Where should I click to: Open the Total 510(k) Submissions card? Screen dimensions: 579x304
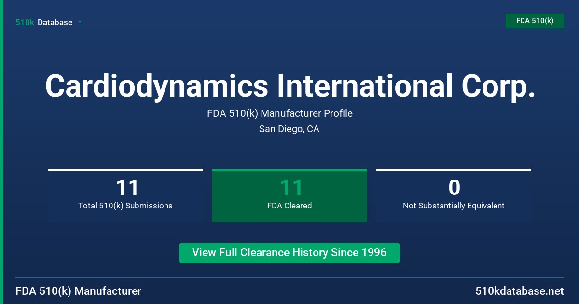coord(125,195)
